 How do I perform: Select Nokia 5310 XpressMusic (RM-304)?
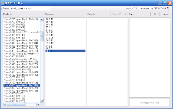(22, 43)
